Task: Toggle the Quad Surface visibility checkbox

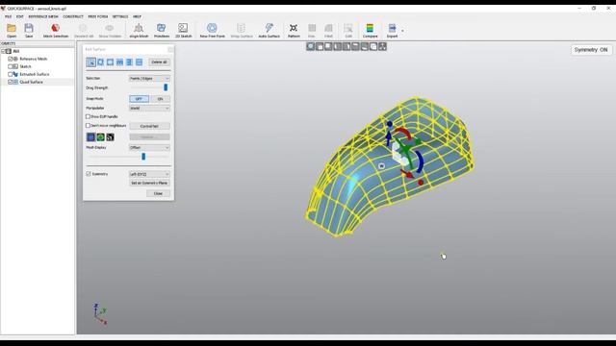Action: pyautogui.click(x=11, y=82)
